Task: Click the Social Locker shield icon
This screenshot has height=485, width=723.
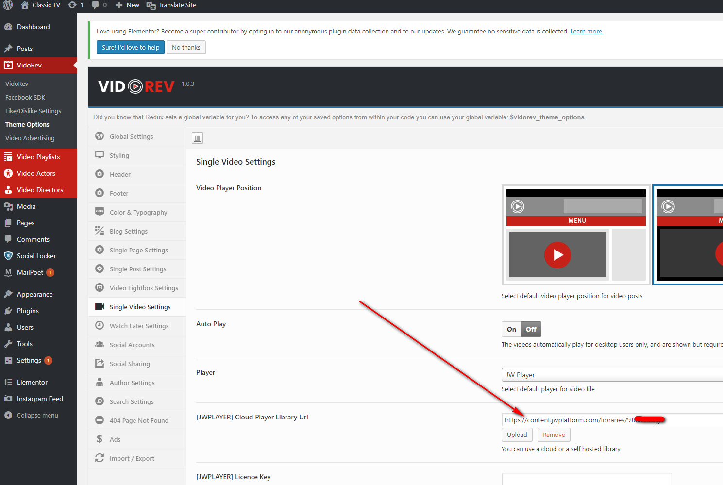Action: pos(8,256)
